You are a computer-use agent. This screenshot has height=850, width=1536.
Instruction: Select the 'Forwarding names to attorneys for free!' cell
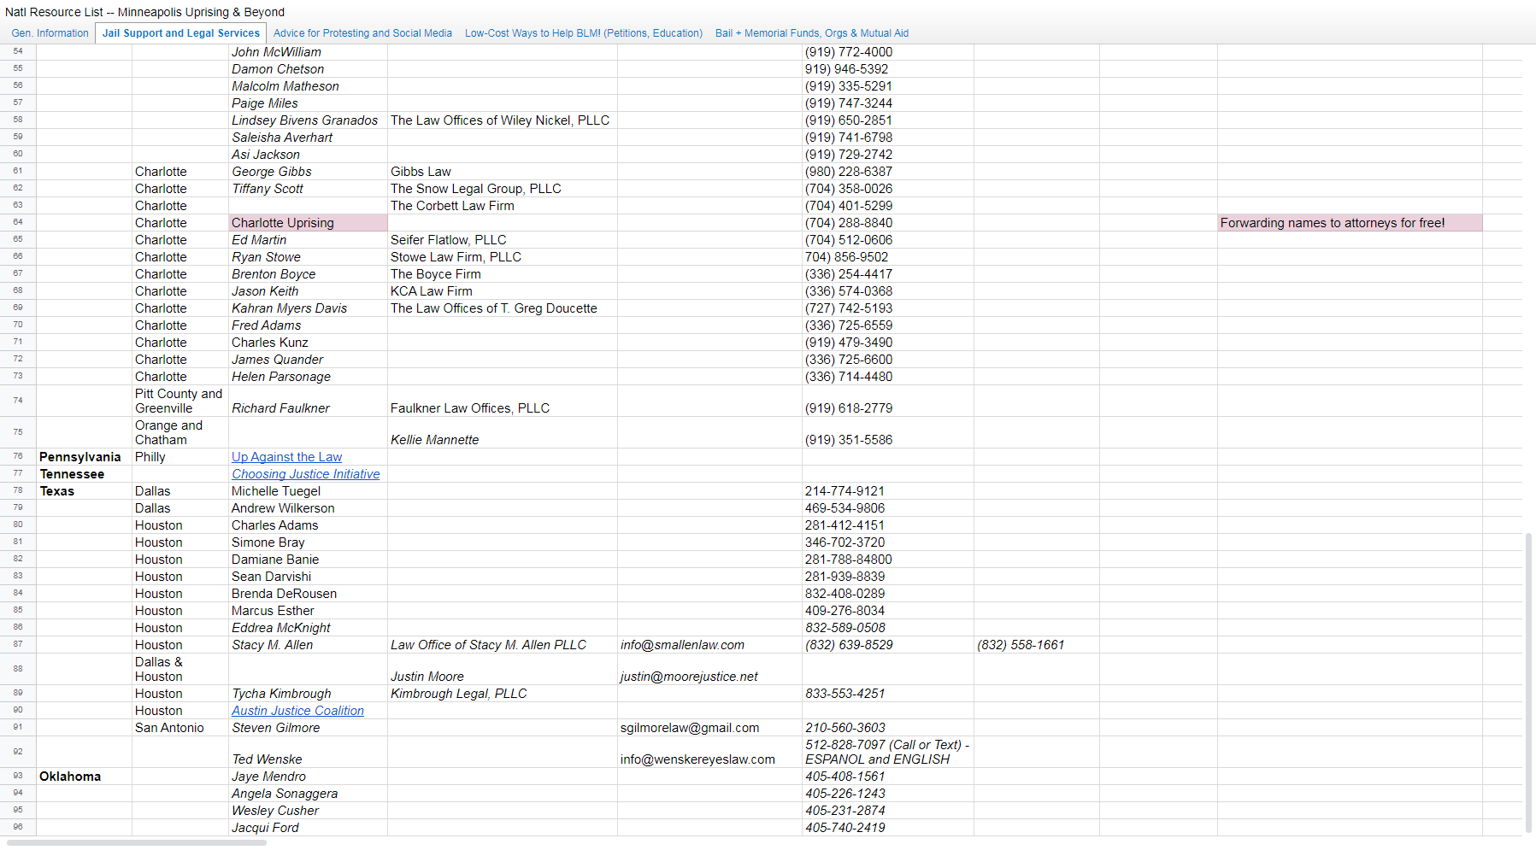[x=1350, y=223]
